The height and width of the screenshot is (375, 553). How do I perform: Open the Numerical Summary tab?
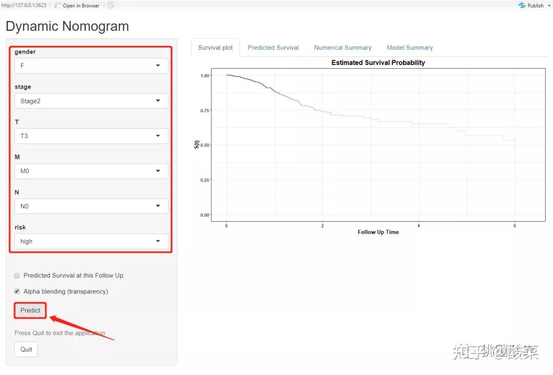pyautogui.click(x=343, y=48)
